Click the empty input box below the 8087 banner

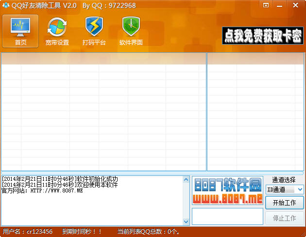click(x=227, y=216)
